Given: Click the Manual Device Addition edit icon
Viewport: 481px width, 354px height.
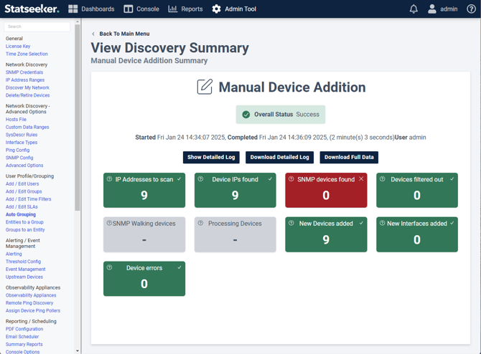Looking at the screenshot, I should [x=205, y=87].
